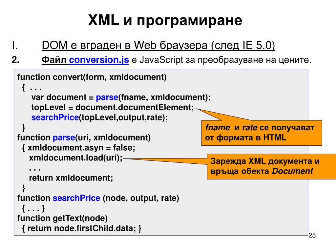Image resolution: width=336 pixels, height=252 pixels.
Task: Click list marker "I."
Action: point(15,45)
